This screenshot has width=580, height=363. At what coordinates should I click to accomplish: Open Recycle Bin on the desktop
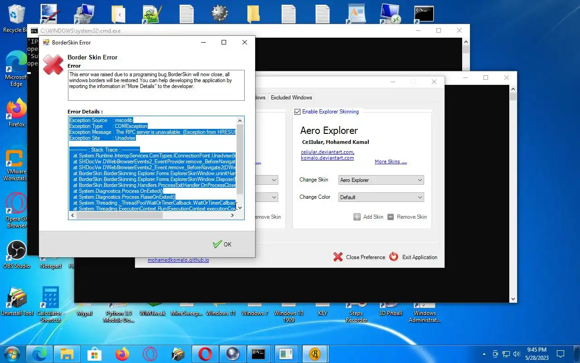pyautogui.click(x=15, y=18)
